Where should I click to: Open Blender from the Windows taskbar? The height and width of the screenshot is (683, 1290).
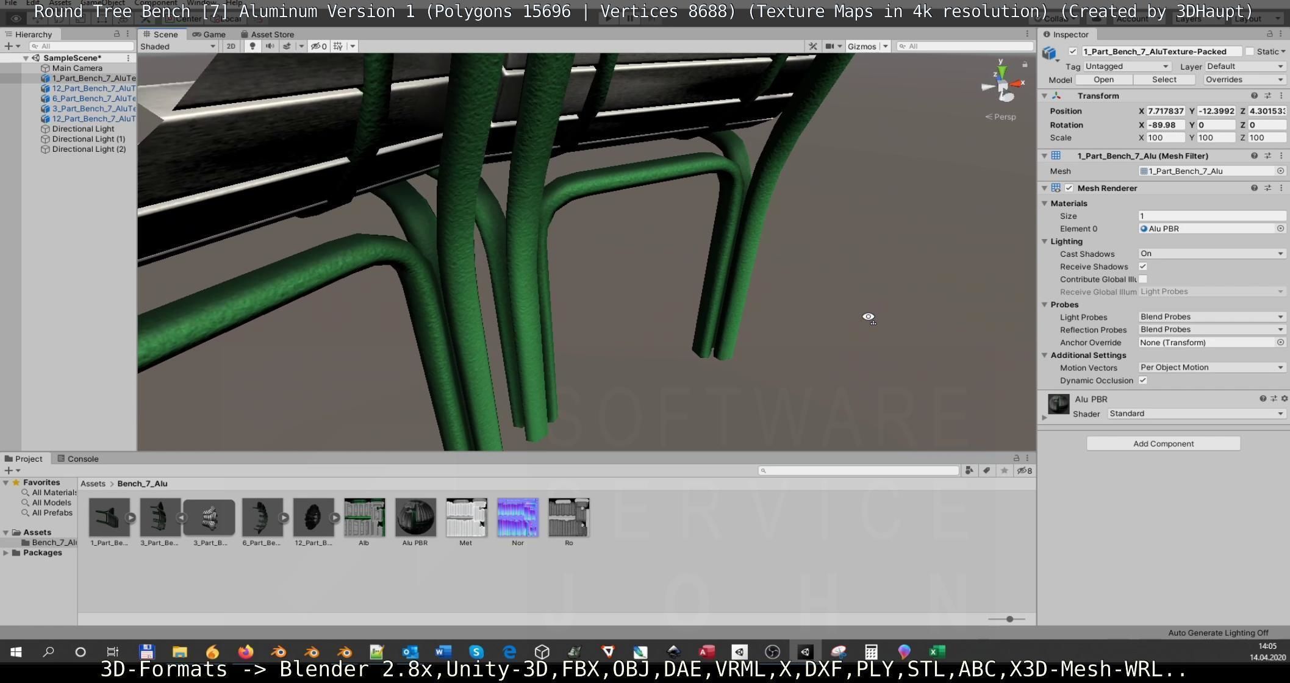click(x=279, y=652)
